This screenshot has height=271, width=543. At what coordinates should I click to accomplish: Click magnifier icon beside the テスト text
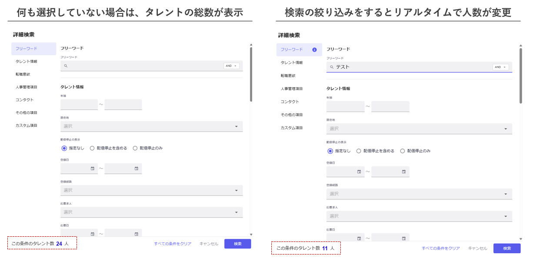click(332, 67)
